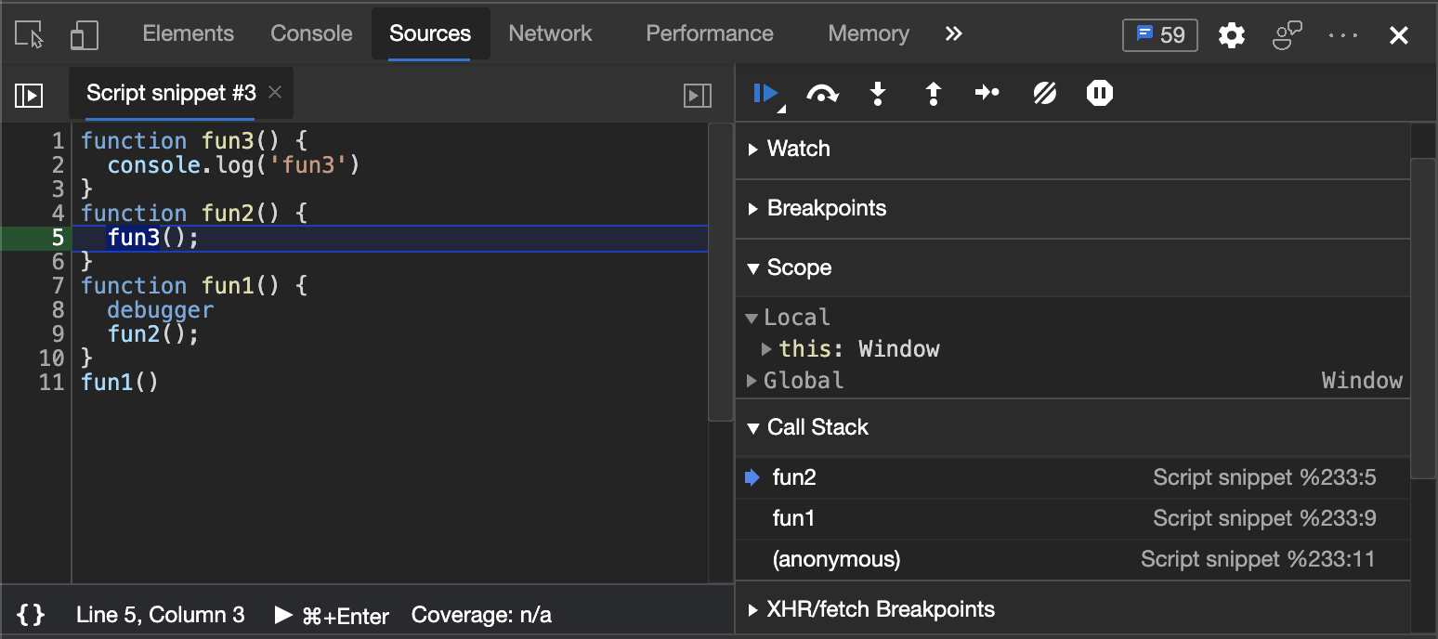Screen dimensions: 1438x639
Task: Select fun1 frame in Call Stack
Action: coord(793,518)
